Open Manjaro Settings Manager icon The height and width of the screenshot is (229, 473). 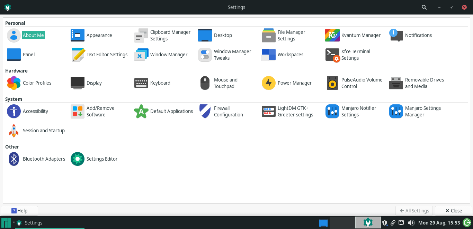[x=396, y=111]
